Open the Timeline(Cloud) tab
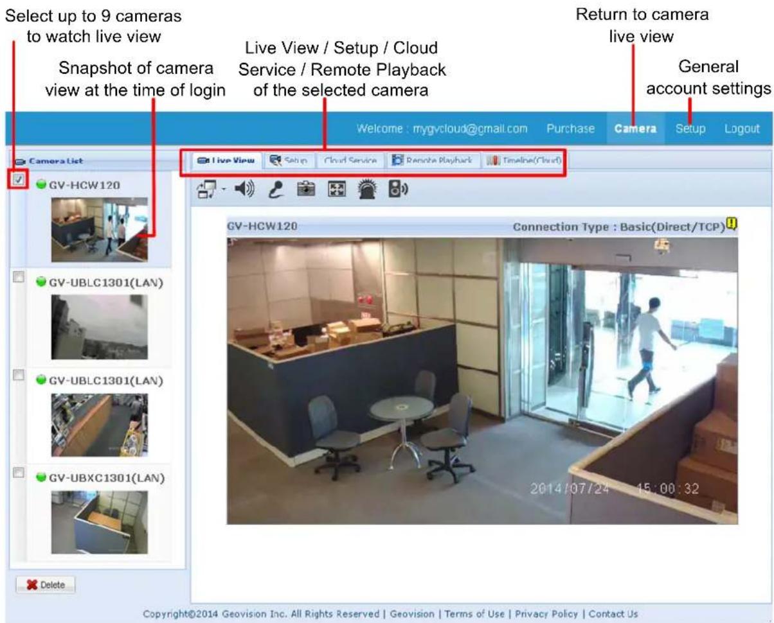The image size is (774, 623). (x=525, y=160)
